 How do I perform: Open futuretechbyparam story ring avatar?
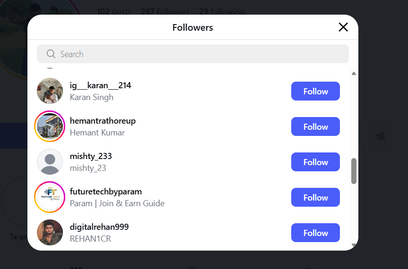pos(50,197)
